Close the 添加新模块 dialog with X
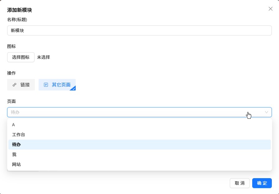Viewport: 279px width, 194px height. tap(271, 9)
